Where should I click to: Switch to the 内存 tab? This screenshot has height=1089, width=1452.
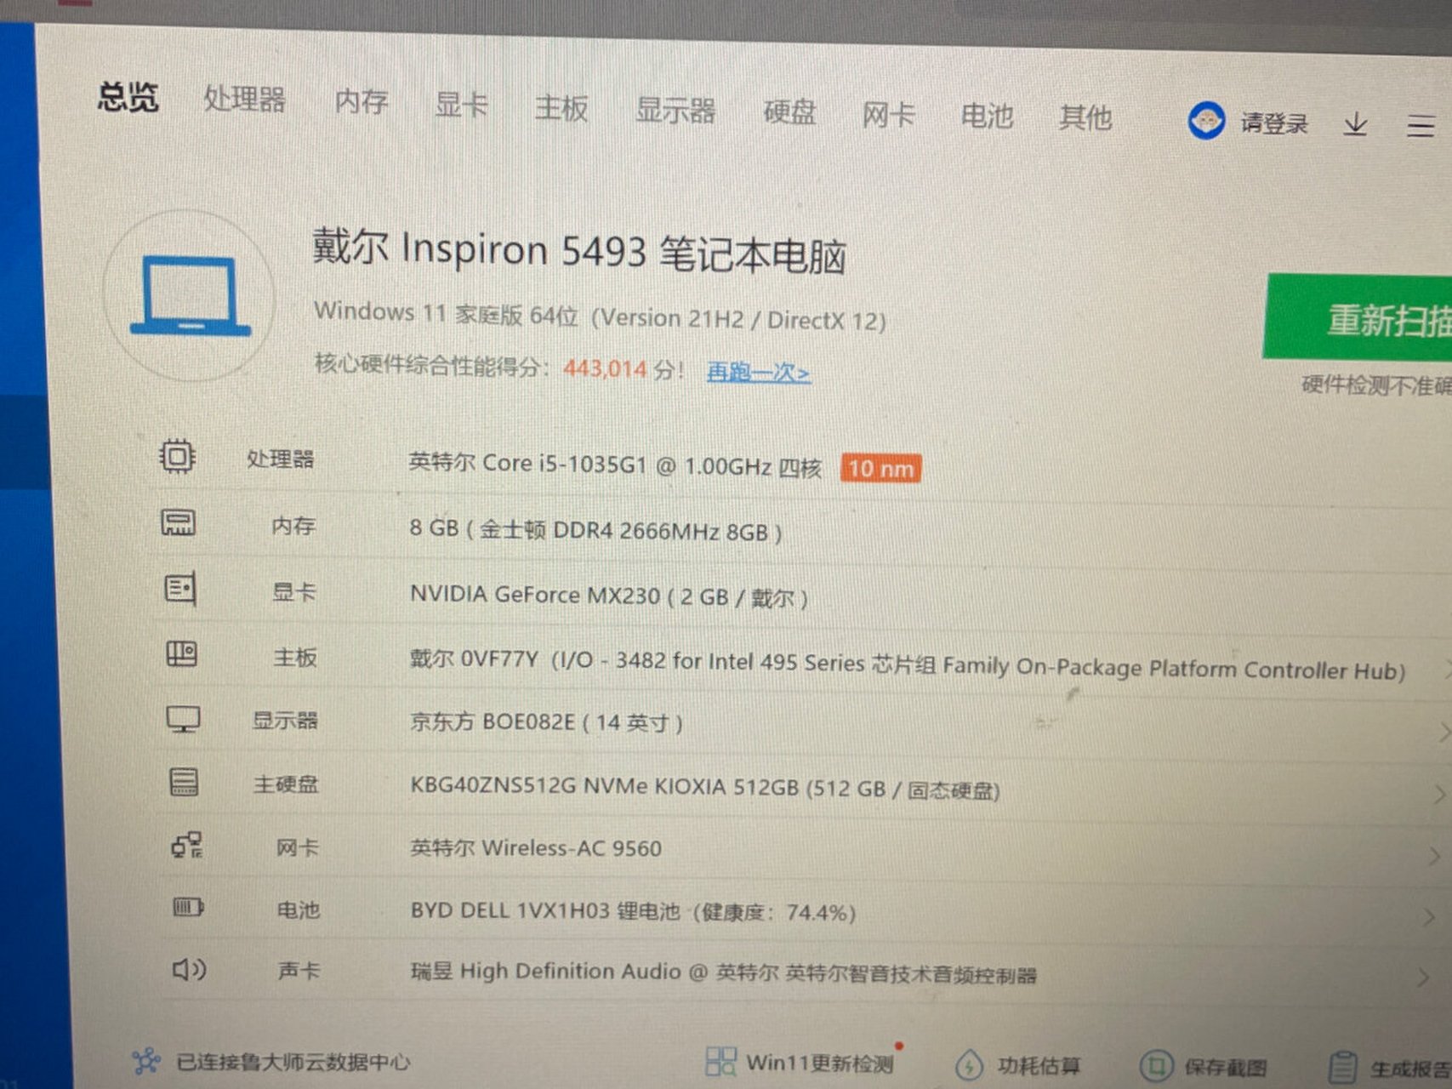point(362,102)
